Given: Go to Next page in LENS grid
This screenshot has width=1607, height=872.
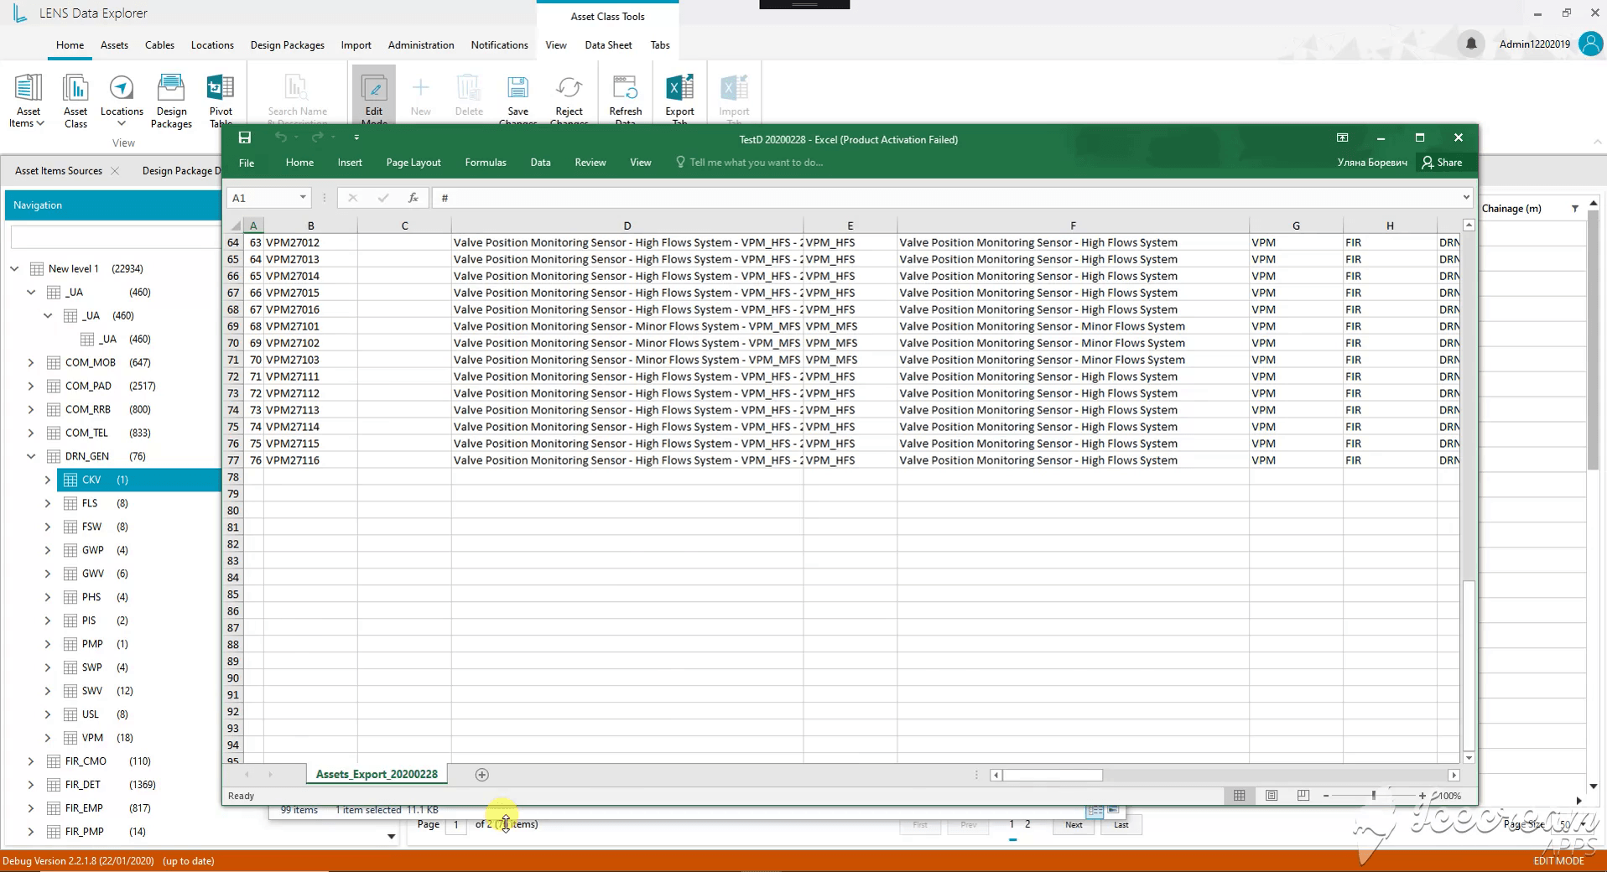Looking at the screenshot, I should click(1074, 825).
